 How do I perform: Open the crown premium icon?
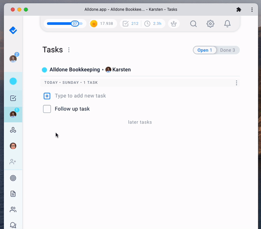(x=174, y=24)
